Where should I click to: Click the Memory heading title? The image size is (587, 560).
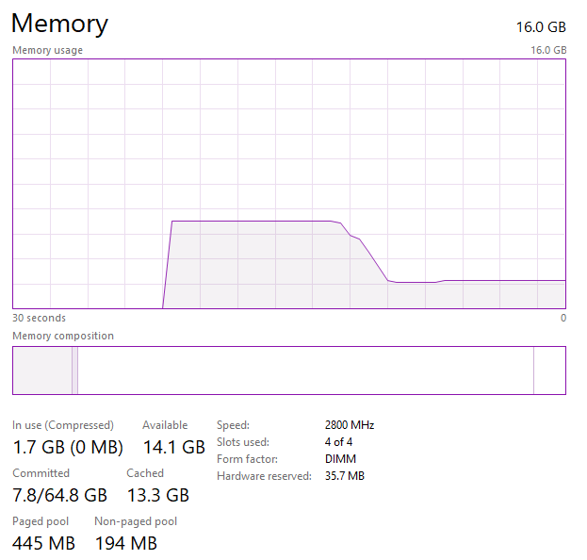coord(59,24)
